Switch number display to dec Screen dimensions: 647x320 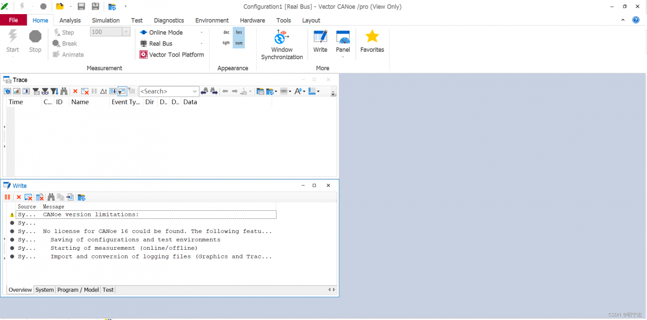coord(226,32)
